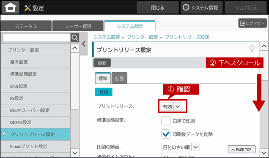The image size is (269, 158).
Task: Select the システム設定 tab
Action: [x=130, y=26]
